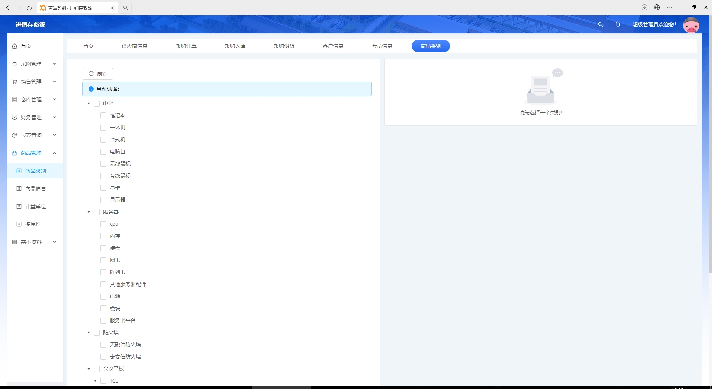Open browser more options ellipsis
712x389 pixels.
(669, 7)
